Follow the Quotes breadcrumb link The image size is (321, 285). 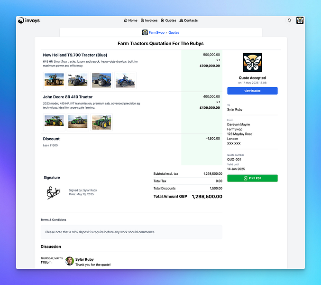(174, 32)
